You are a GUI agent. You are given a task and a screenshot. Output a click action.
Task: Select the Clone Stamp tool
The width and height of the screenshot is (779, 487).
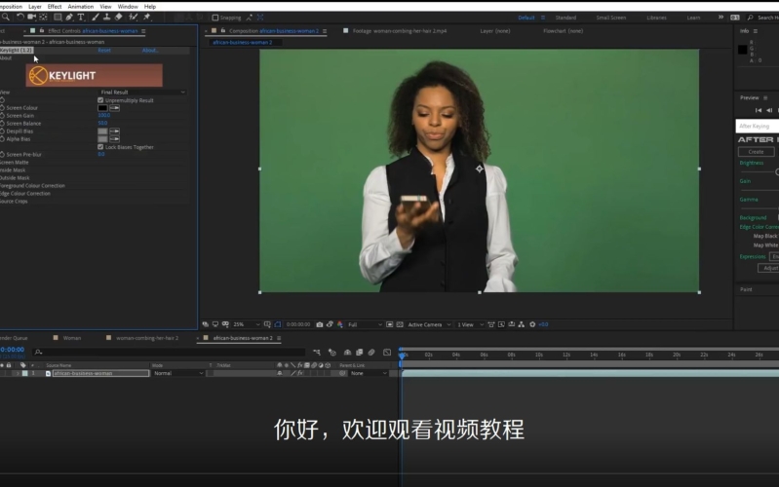pyautogui.click(x=106, y=17)
